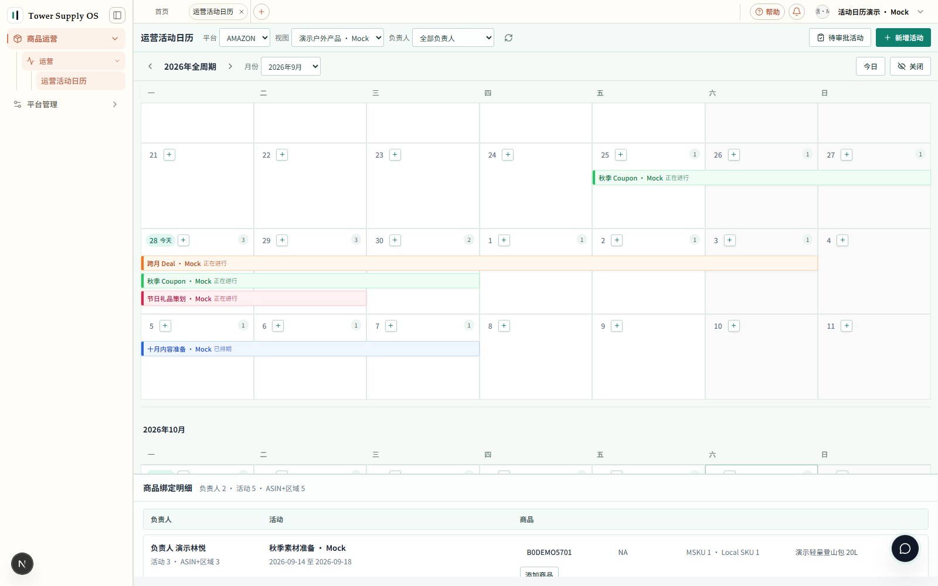This screenshot has height=586, width=938.
Task: Click 秋季素材准备 activity name in table
Action: click(307, 548)
